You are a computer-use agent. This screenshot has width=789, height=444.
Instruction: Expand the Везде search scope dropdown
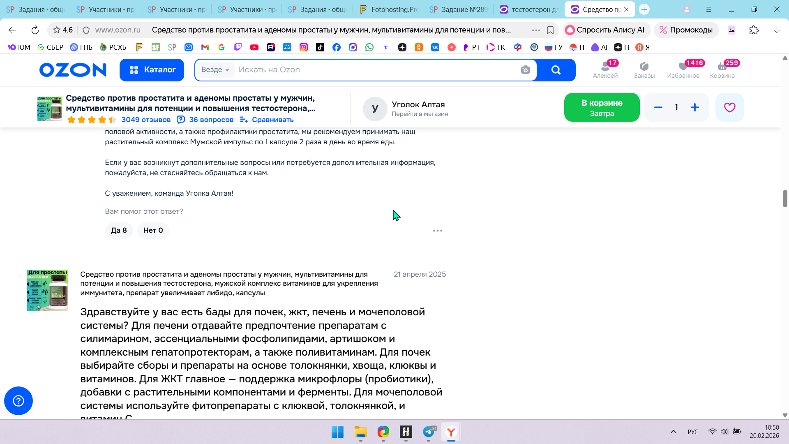[x=215, y=70]
